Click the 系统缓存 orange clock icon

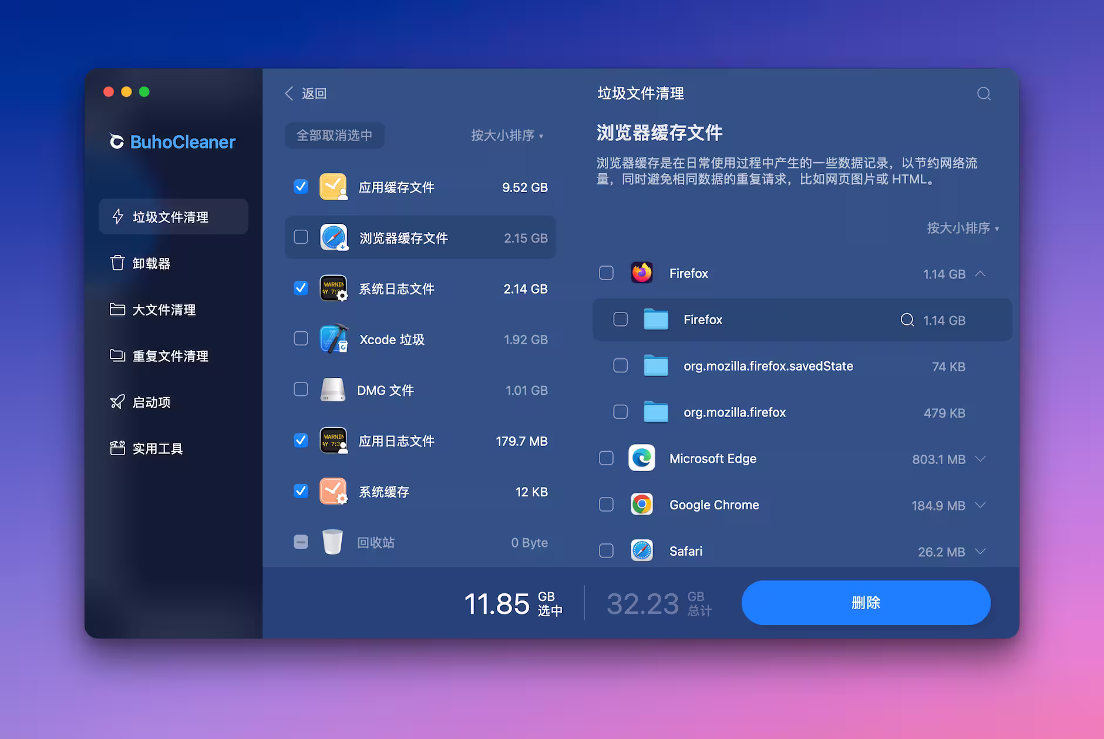click(333, 491)
